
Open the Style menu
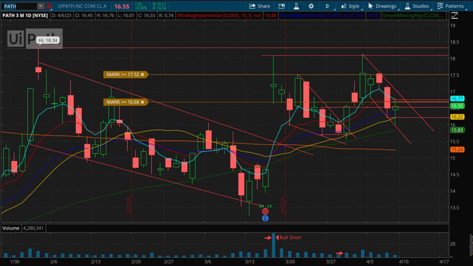pyautogui.click(x=351, y=6)
